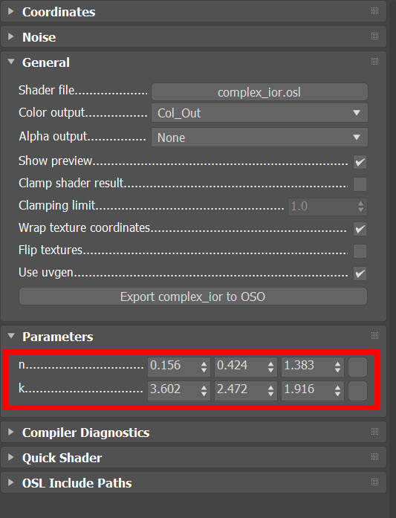Screen dimensions: 396x518
Task: Click spinner arrows beside k 3.602
Action: tap(204, 390)
